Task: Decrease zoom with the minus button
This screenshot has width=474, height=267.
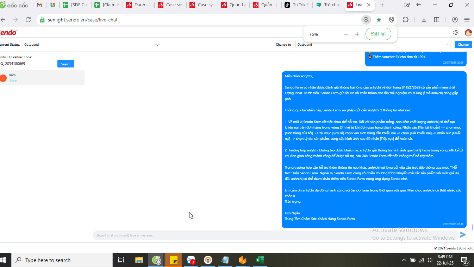Action: (x=346, y=34)
